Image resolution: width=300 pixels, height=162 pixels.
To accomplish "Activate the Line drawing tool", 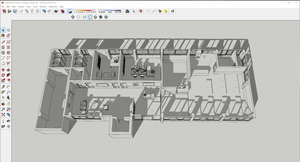I will [3, 42].
